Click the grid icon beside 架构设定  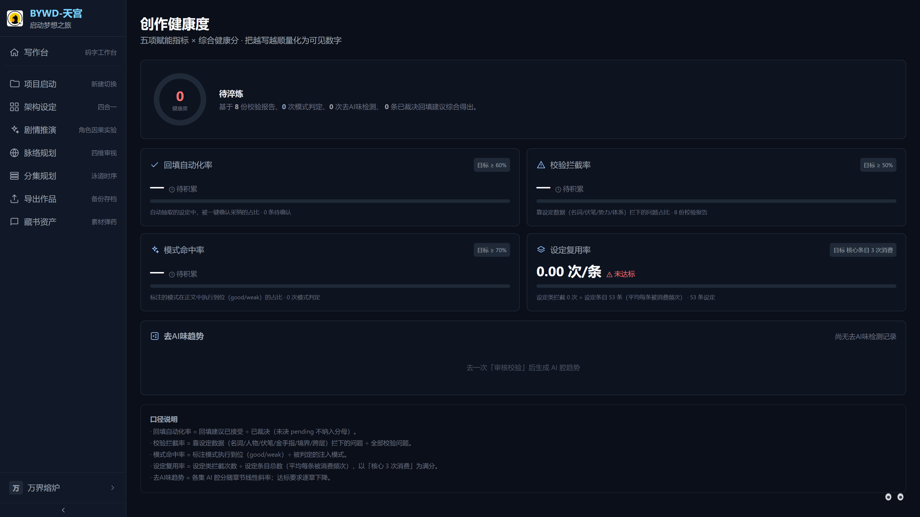[14, 107]
